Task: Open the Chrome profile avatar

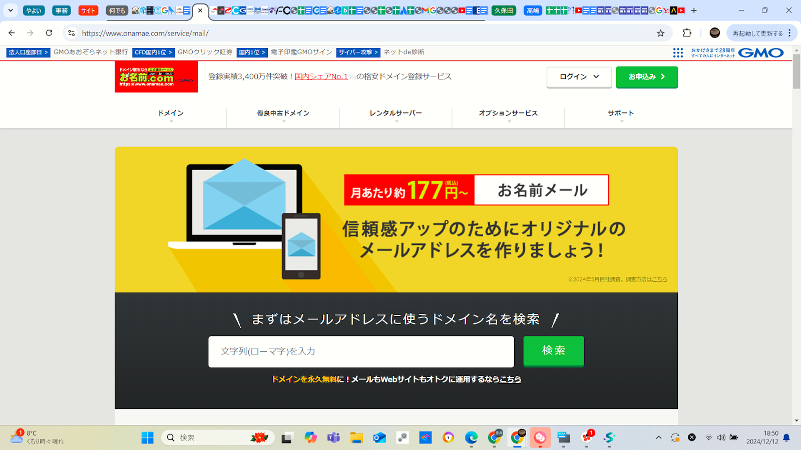Action: [715, 33]
